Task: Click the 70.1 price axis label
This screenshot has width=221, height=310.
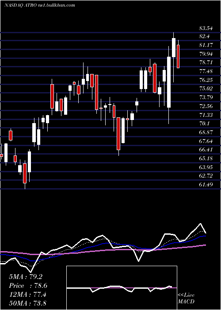Action: (204, 124)
